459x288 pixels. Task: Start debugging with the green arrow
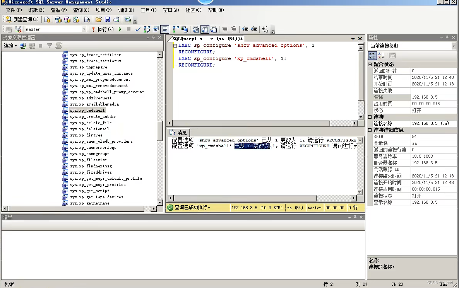click(120, 29)
